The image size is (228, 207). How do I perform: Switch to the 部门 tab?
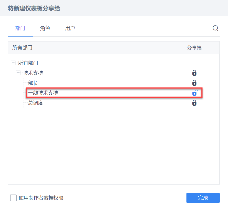20,28
